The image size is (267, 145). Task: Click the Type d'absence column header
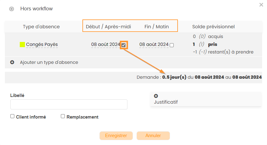(41, 27)
